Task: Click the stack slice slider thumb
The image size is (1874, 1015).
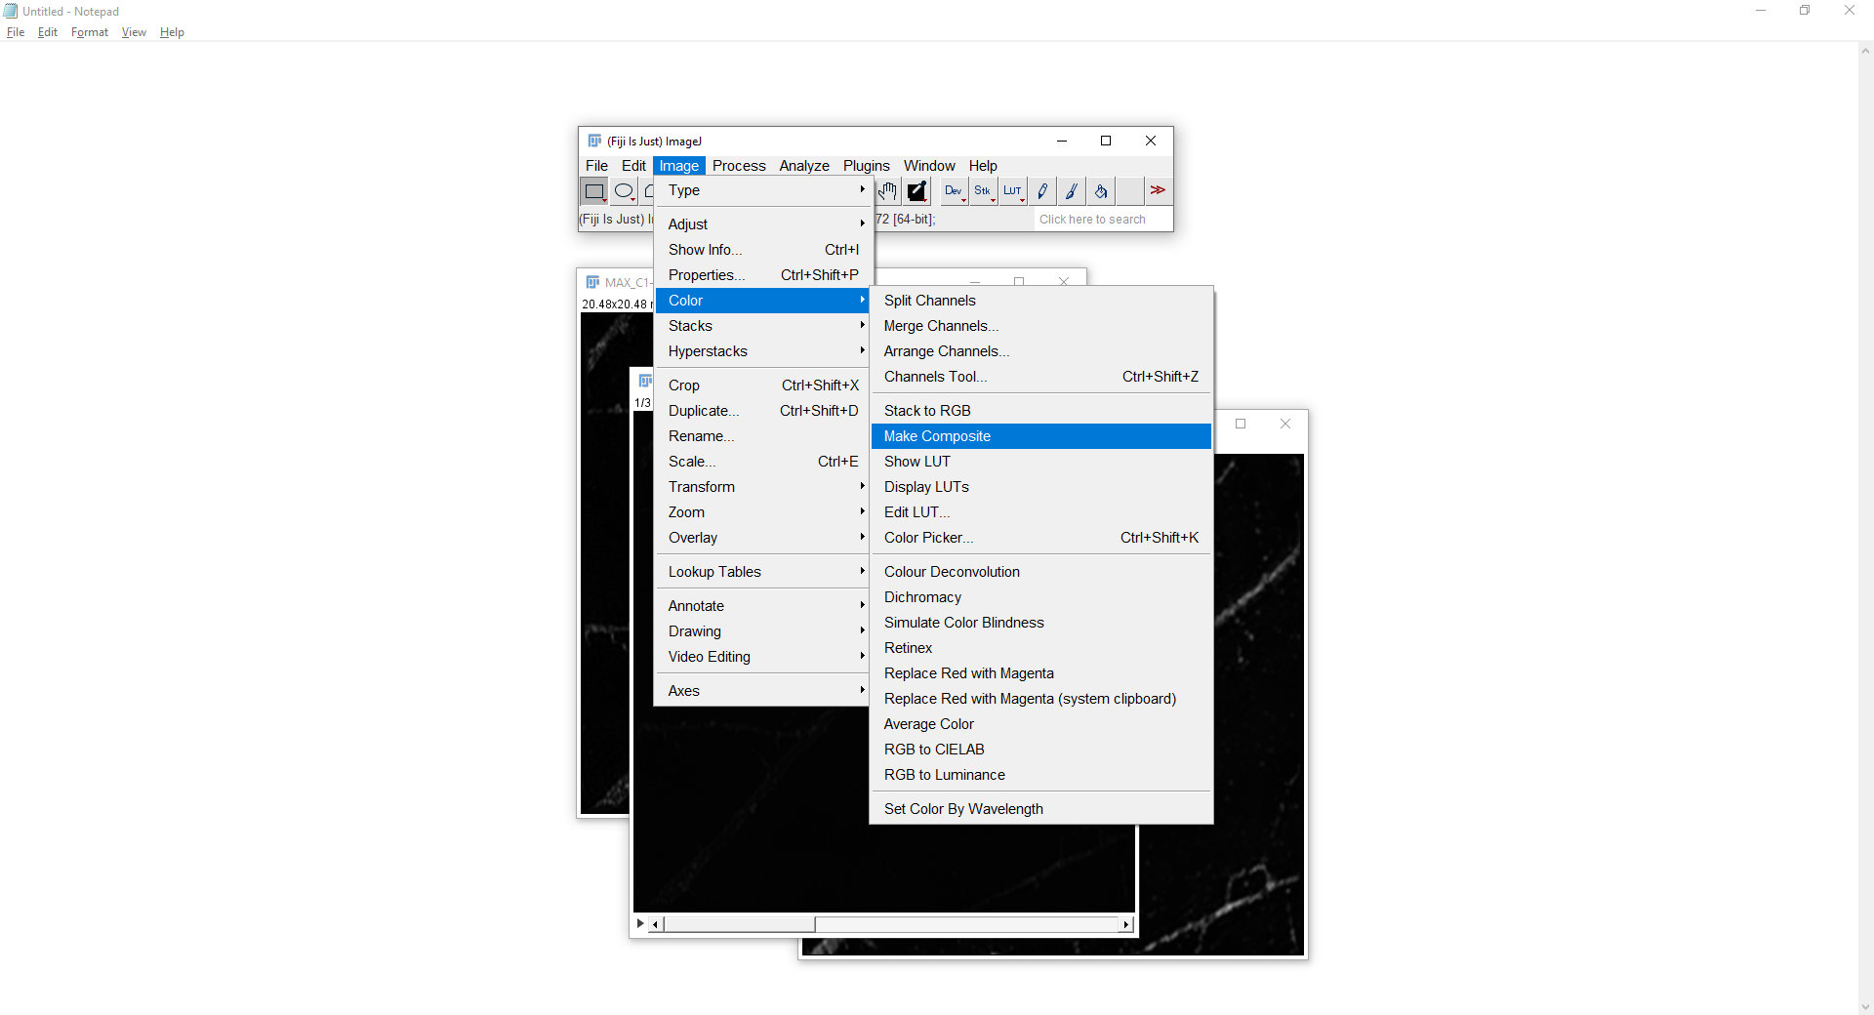Action: pos(739,924)
